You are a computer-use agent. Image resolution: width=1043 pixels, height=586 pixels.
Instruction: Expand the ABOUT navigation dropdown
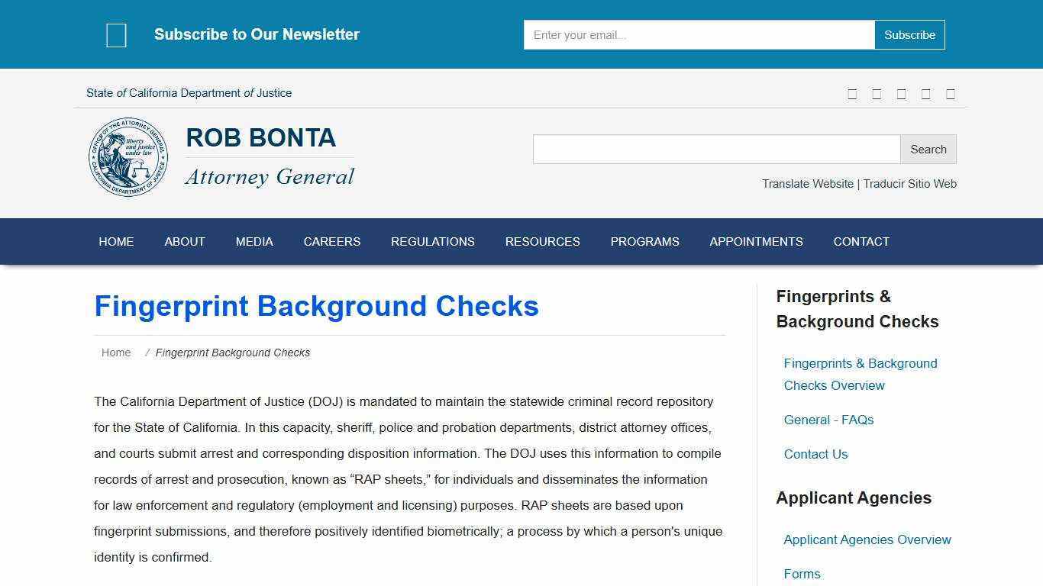184,241
